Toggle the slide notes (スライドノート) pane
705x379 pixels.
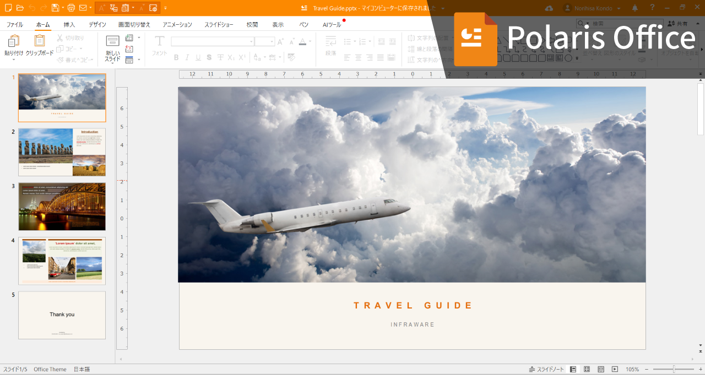546,369
